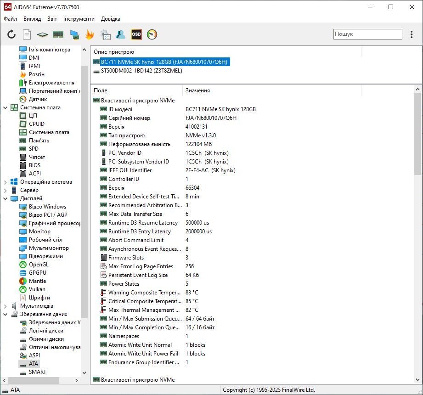The height and width of the screenshot is (395, 423).
Task: Collapse the Дисплей tree node
Action: (x=5, y=198)
